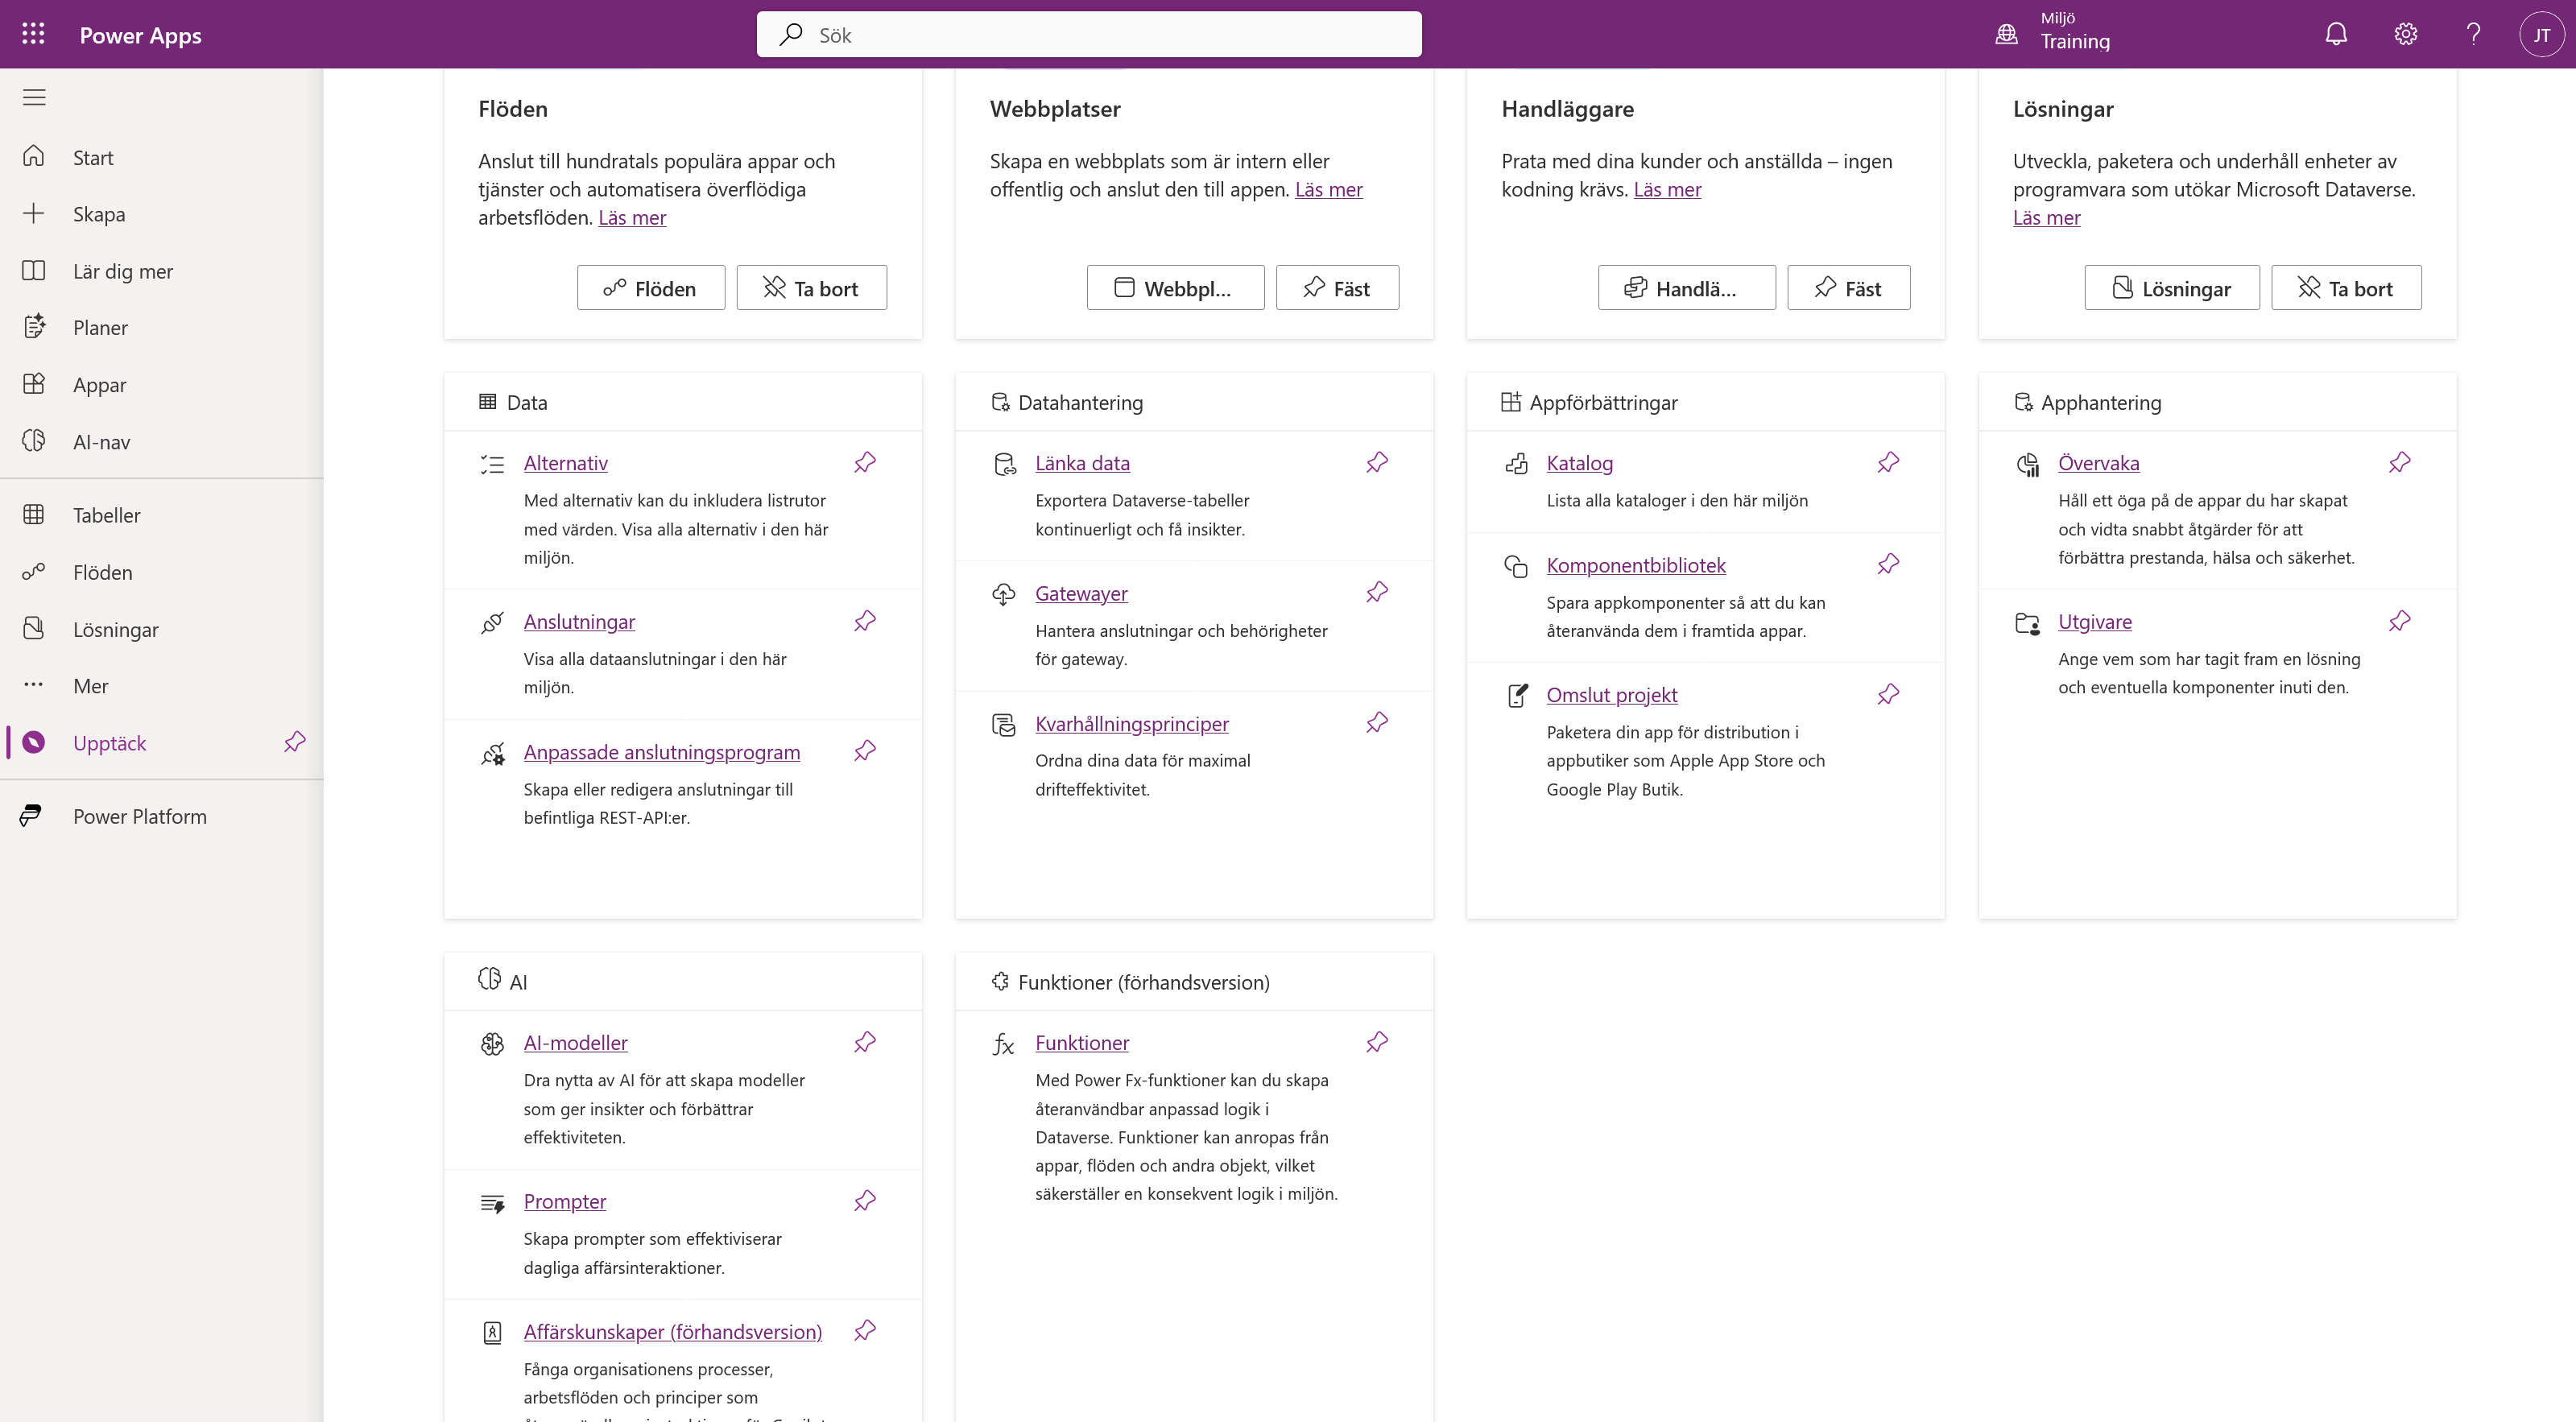
Task: Open the Handlä... card button
Action: [x=1687, y=288]
